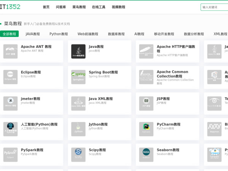Open the Seaborn教程 title link
This screenshot has width=228, height=171.
coord(168,150)
